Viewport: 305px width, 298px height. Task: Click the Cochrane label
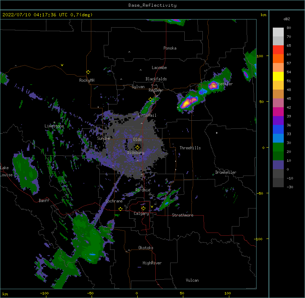114,201
